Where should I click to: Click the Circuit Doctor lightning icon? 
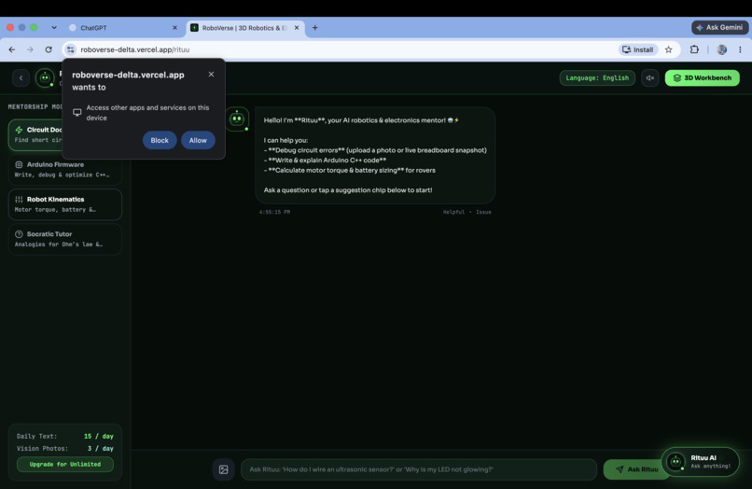pyautogui.click(x=19, y=130)
